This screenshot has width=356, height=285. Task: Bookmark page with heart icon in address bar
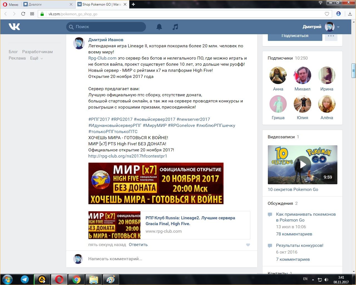tap(327, 14)
